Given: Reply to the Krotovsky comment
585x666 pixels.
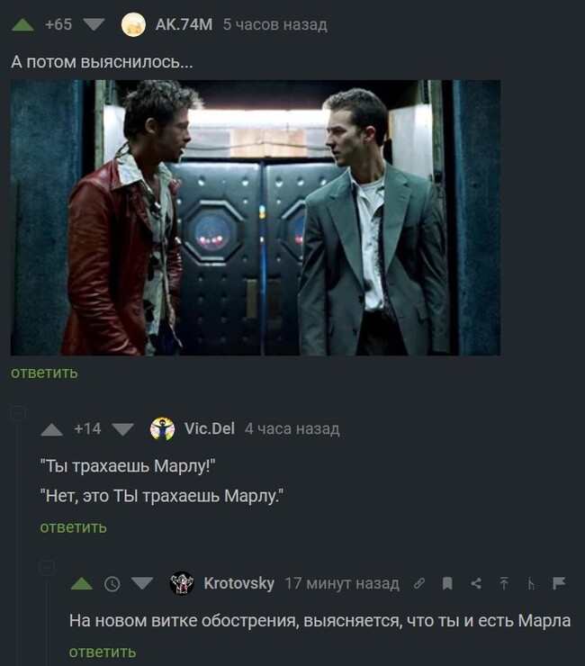Looking at the screenshot, I should pyautogui.click(x=103, y=652).
